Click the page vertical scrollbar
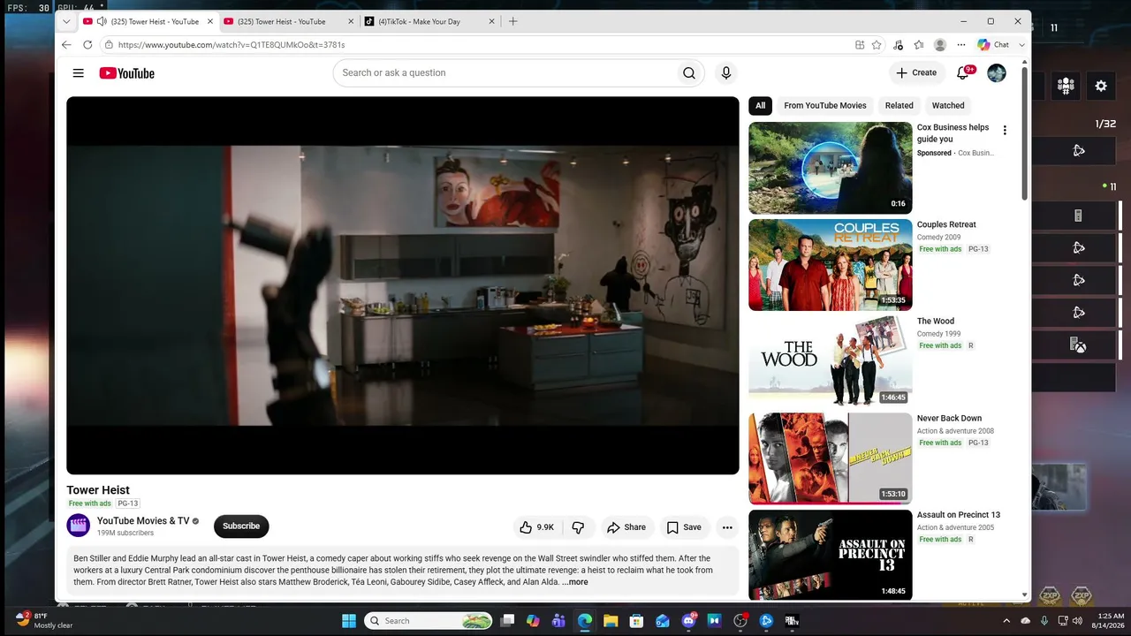The width and height of the screenshot is (1131, 636). 1025,132
